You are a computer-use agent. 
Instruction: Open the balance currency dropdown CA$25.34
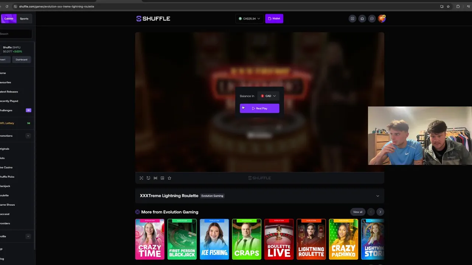250,18
